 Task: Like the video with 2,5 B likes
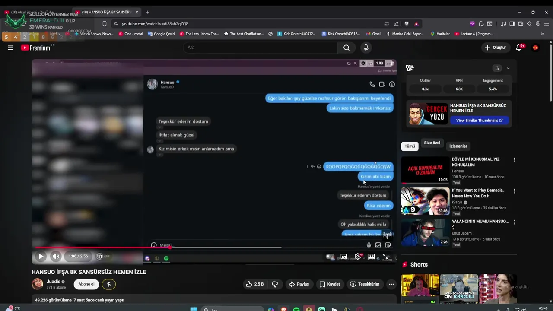click(254, 284)
